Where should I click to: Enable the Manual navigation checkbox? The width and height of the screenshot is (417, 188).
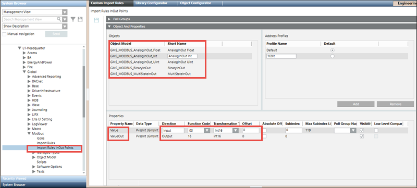[x=4, y=34]
